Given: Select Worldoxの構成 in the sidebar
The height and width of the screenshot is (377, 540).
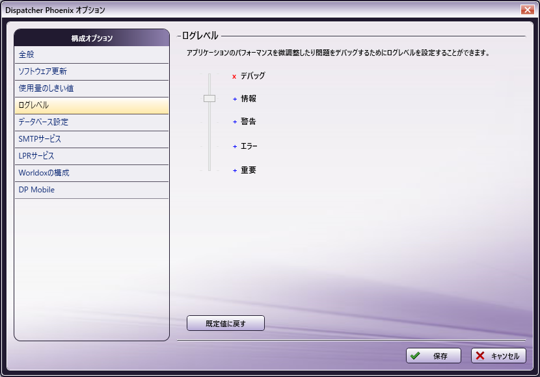Looking at the screenshot, I should tap(92, 173).
